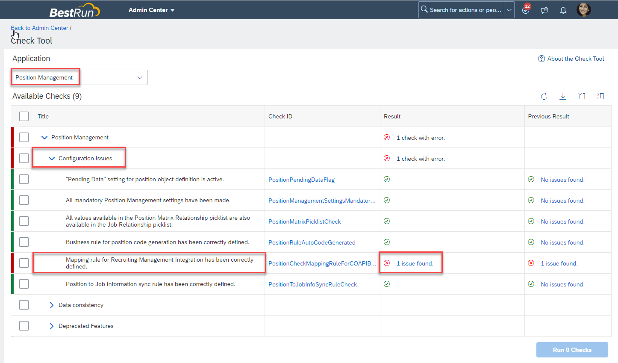
Task: Click success icon for PositionPendingDataFlag result
Action: (387, 179)
